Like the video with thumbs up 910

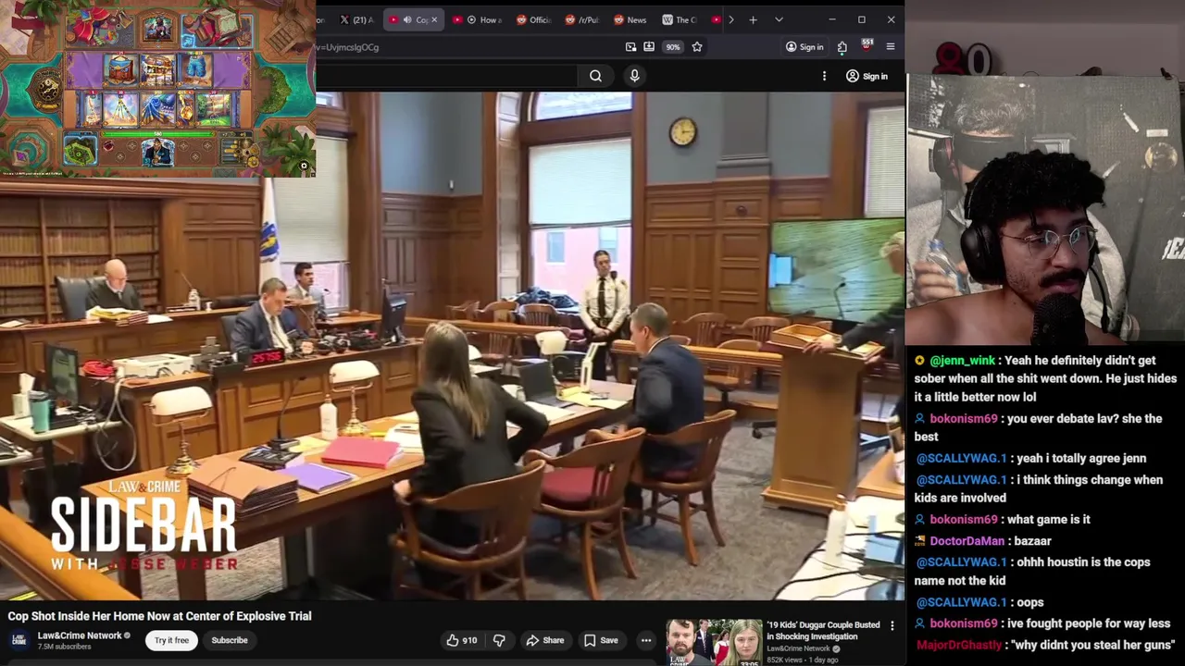[x=461, y=640]
